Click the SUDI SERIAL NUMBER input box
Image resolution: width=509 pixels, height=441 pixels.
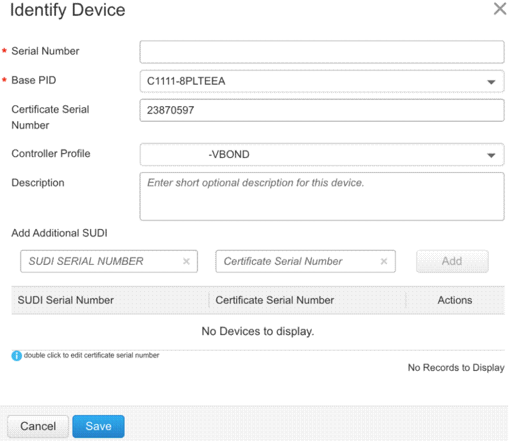tap(102, 261)
